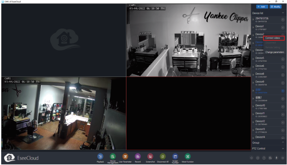Screen dimensions: 287x165
Task: Toggle the active play button for 设备1
Action: pyautogui.click(x=283, y=91)
